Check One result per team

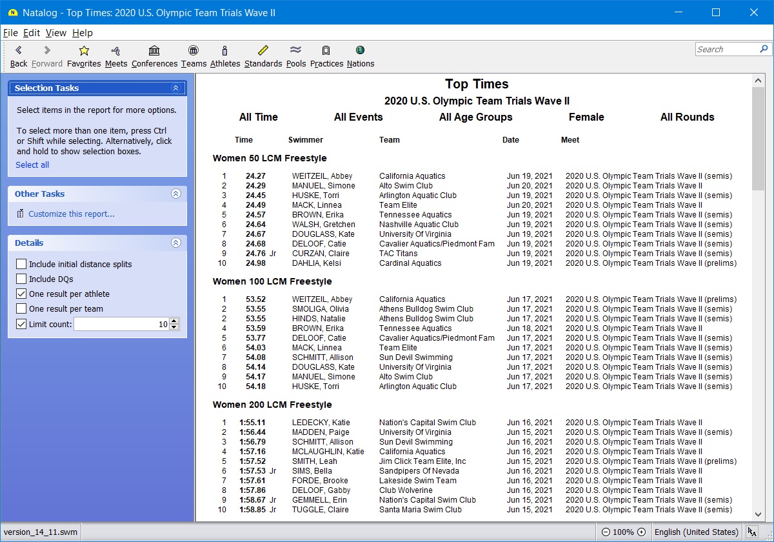22,308
